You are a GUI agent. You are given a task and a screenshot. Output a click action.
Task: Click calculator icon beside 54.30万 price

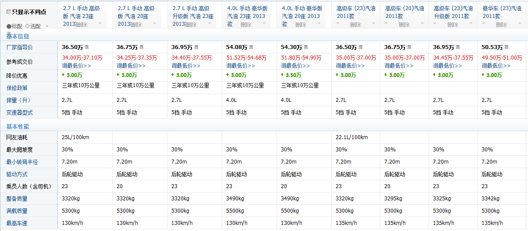pyautogui.click(x=306, y=47)
